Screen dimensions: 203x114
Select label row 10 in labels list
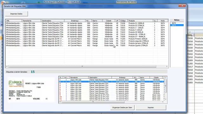[112, 97]
